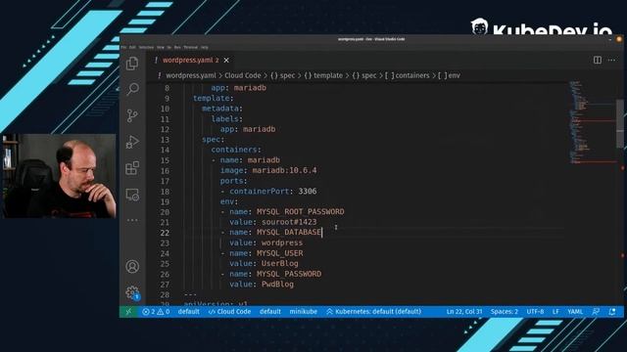Change encoding via UTF-8 status item
This screenshot has height=352, width=627.
click(x=535, y=312)
